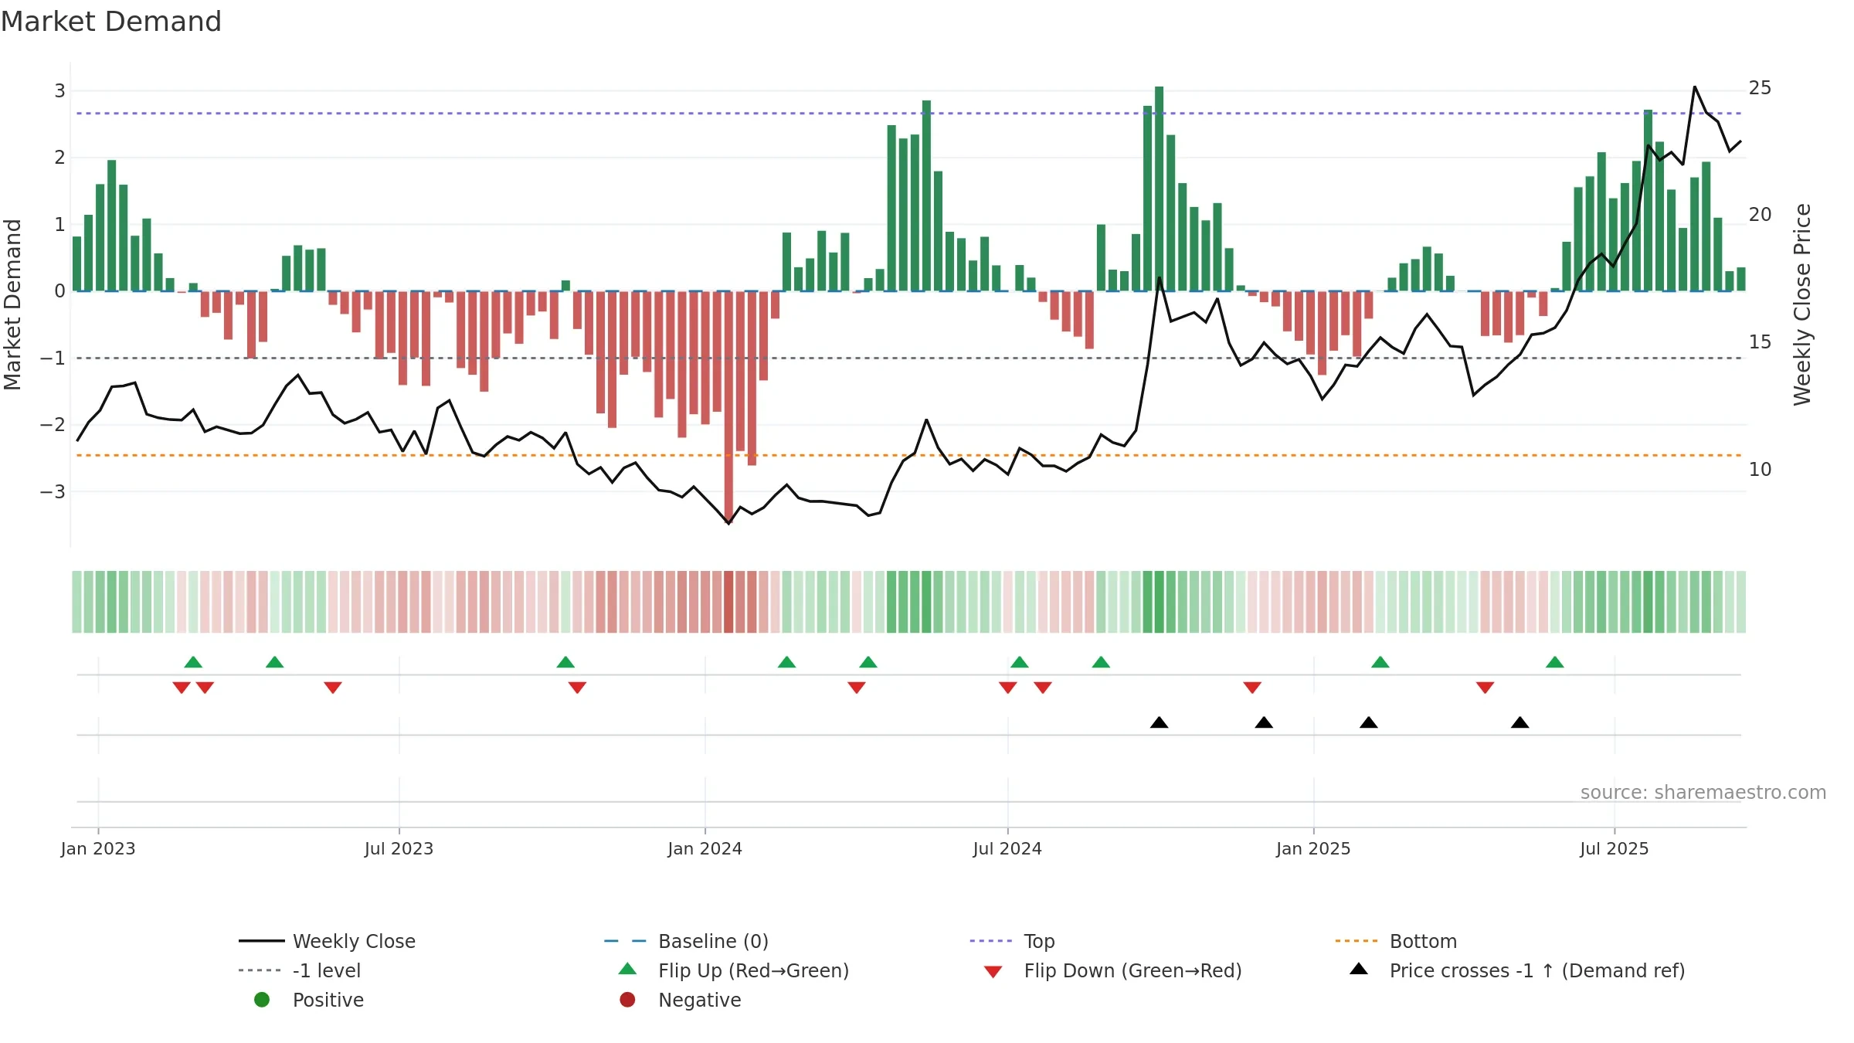The image size is (1854, 1043).
Task: Click the Positive legend green circle
Action: [262, 1000]
